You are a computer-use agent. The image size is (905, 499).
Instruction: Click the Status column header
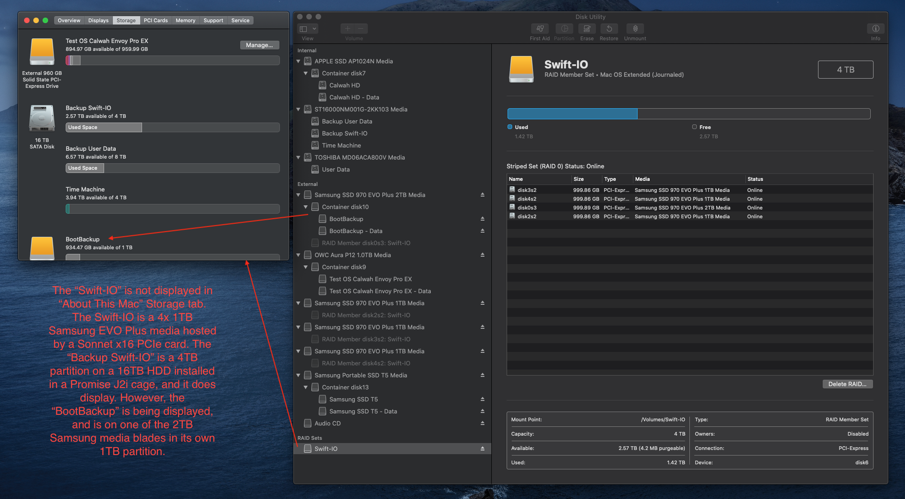[808, 179]
